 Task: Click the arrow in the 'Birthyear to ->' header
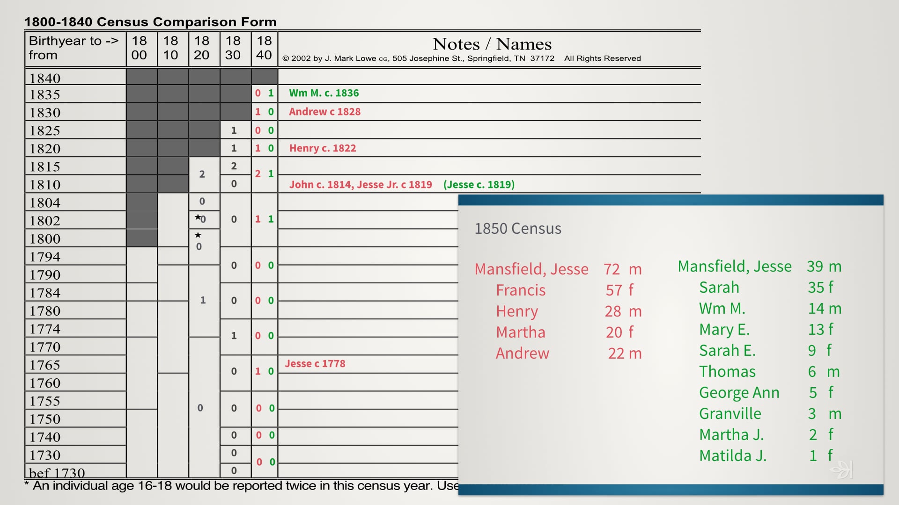pos(112,41)
